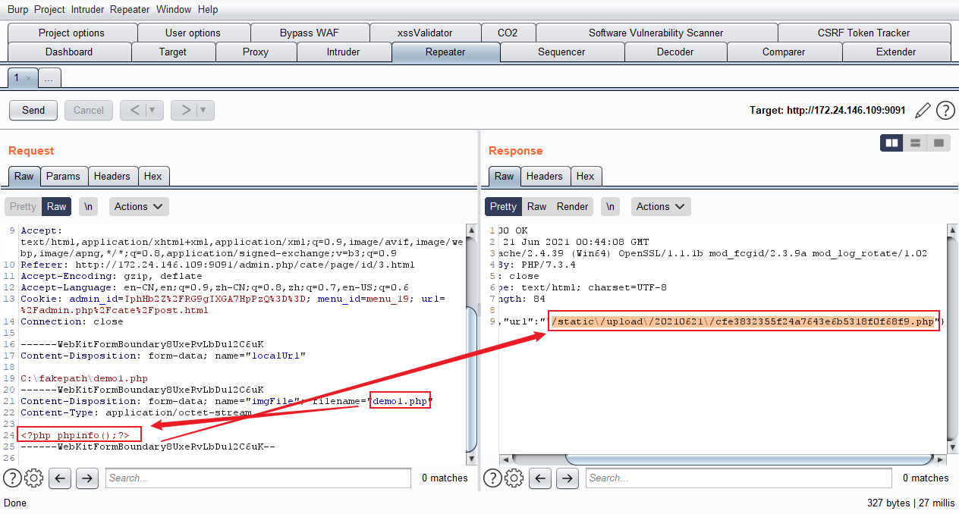This screenshot has height=514, width=959.
Task: Click the response search input field
Action: [x=738, y=478]
